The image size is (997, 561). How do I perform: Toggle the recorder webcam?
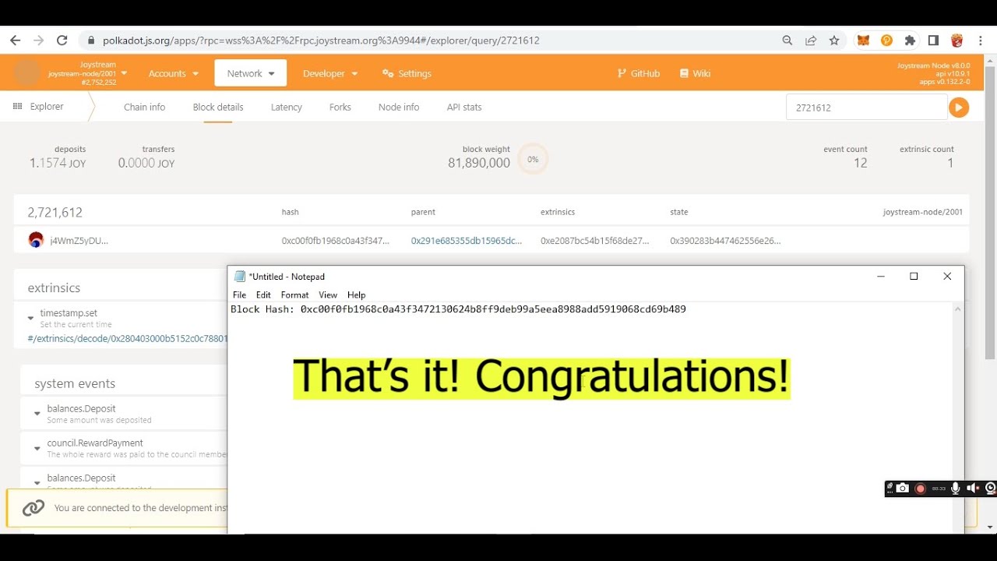pos(991,489)
